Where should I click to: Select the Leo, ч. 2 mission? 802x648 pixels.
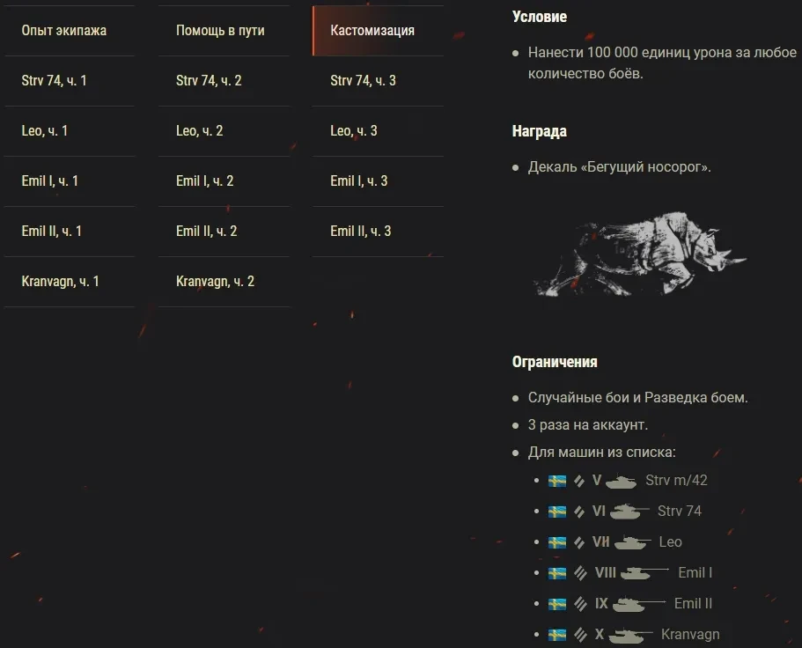pyautogui.click(x=200, y=131)
